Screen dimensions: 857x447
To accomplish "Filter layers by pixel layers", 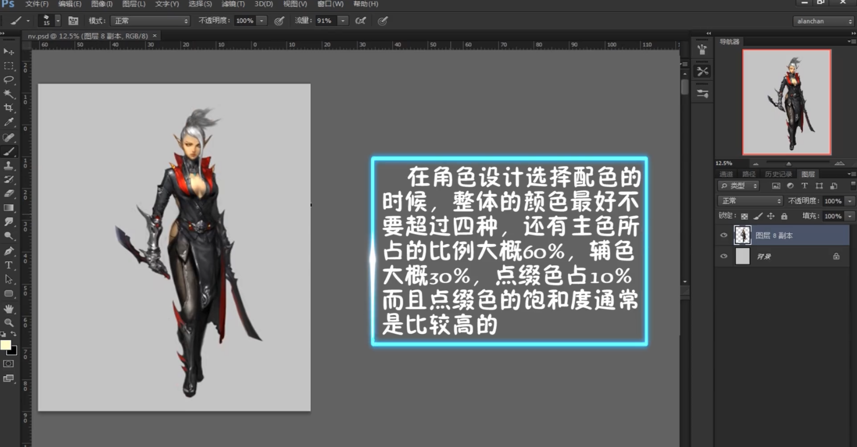I will pyautogui.click(x=776, y=186).
